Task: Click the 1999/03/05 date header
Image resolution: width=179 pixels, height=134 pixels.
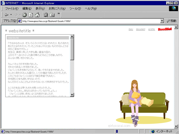Action: click(38, 38)
